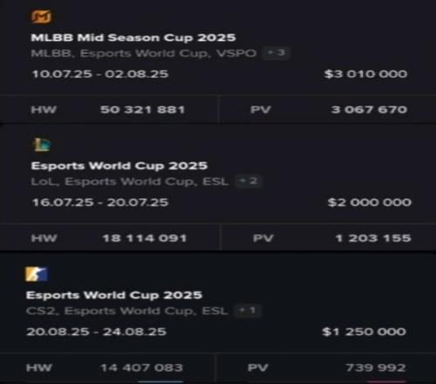Open the LoL Esports World Cup 2025 title
This screenshot has height=384, width=436.
click(119, 166)
